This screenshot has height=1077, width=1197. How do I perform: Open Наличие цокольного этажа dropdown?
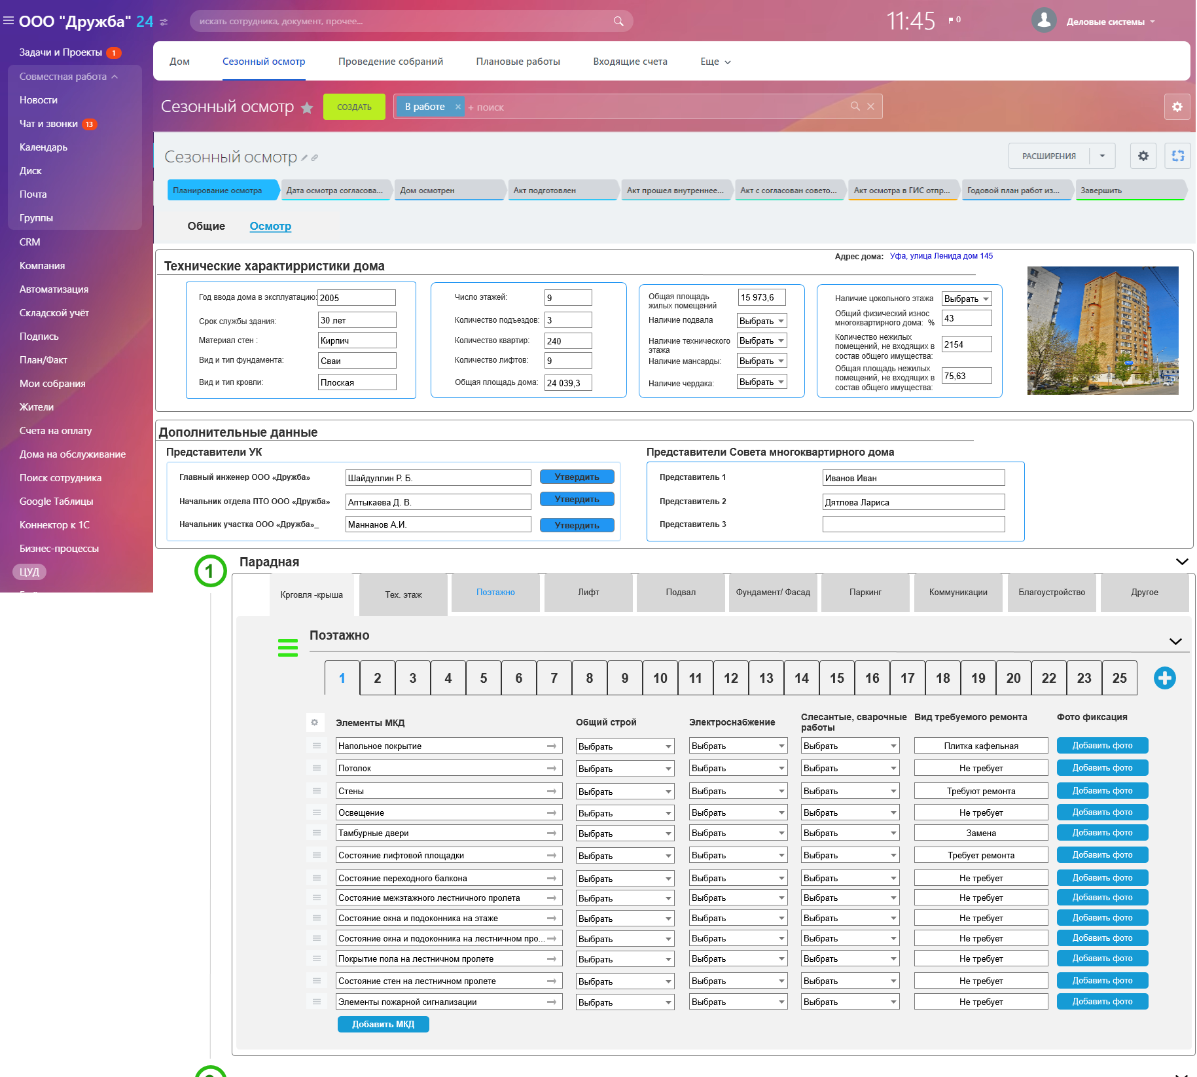(966, 299)
